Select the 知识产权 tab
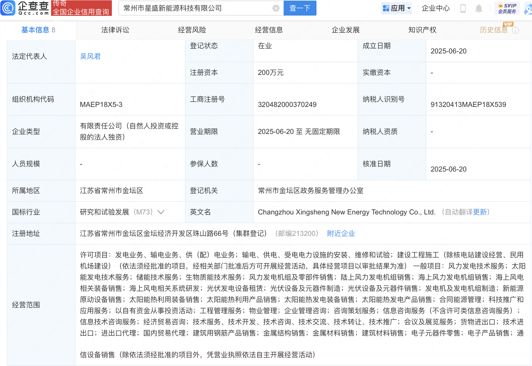Screen dimensions: 532x366 click(x=422, y=30)
